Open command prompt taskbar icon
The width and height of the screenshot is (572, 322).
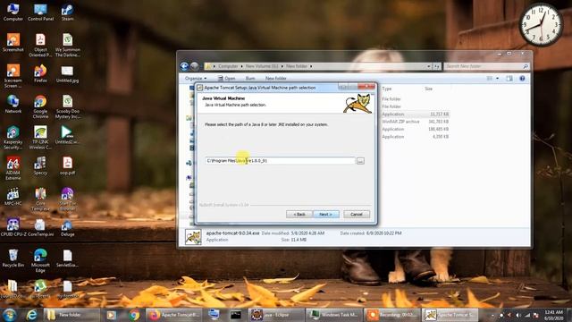[236, 315]
